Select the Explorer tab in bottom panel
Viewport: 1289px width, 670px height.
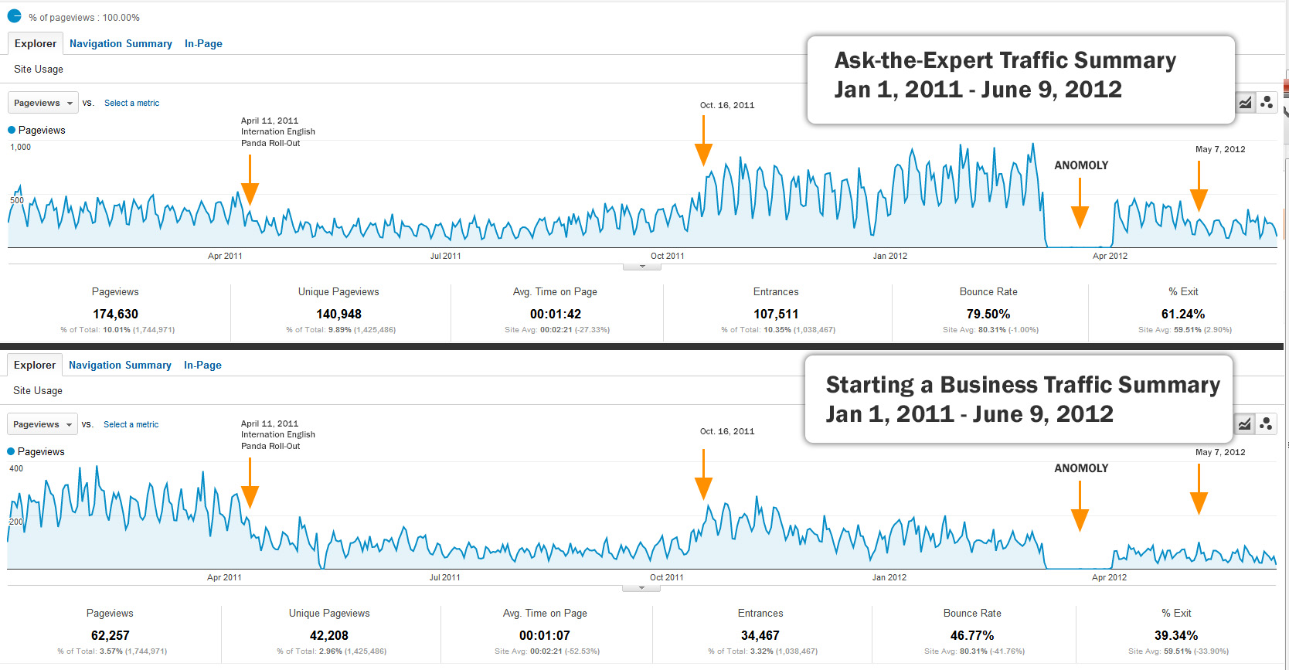coord(35,365)
